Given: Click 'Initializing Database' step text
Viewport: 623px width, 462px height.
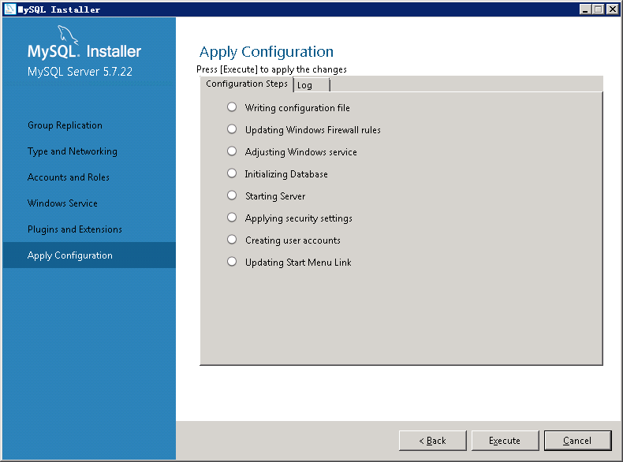Looking at the screenshot, I should coord(286,174).
